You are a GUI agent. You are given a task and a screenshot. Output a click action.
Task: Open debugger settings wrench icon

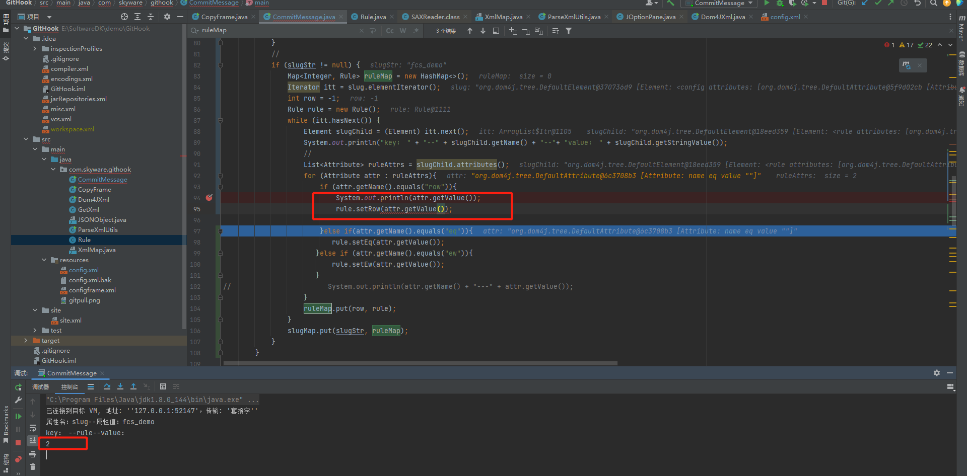[x=18, y=400]
